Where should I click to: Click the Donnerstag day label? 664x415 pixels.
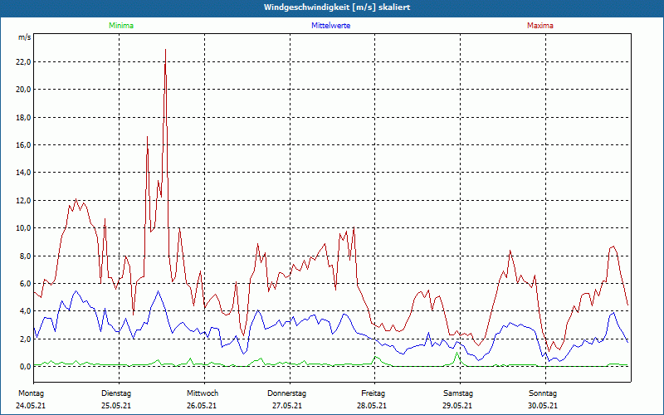286,393
